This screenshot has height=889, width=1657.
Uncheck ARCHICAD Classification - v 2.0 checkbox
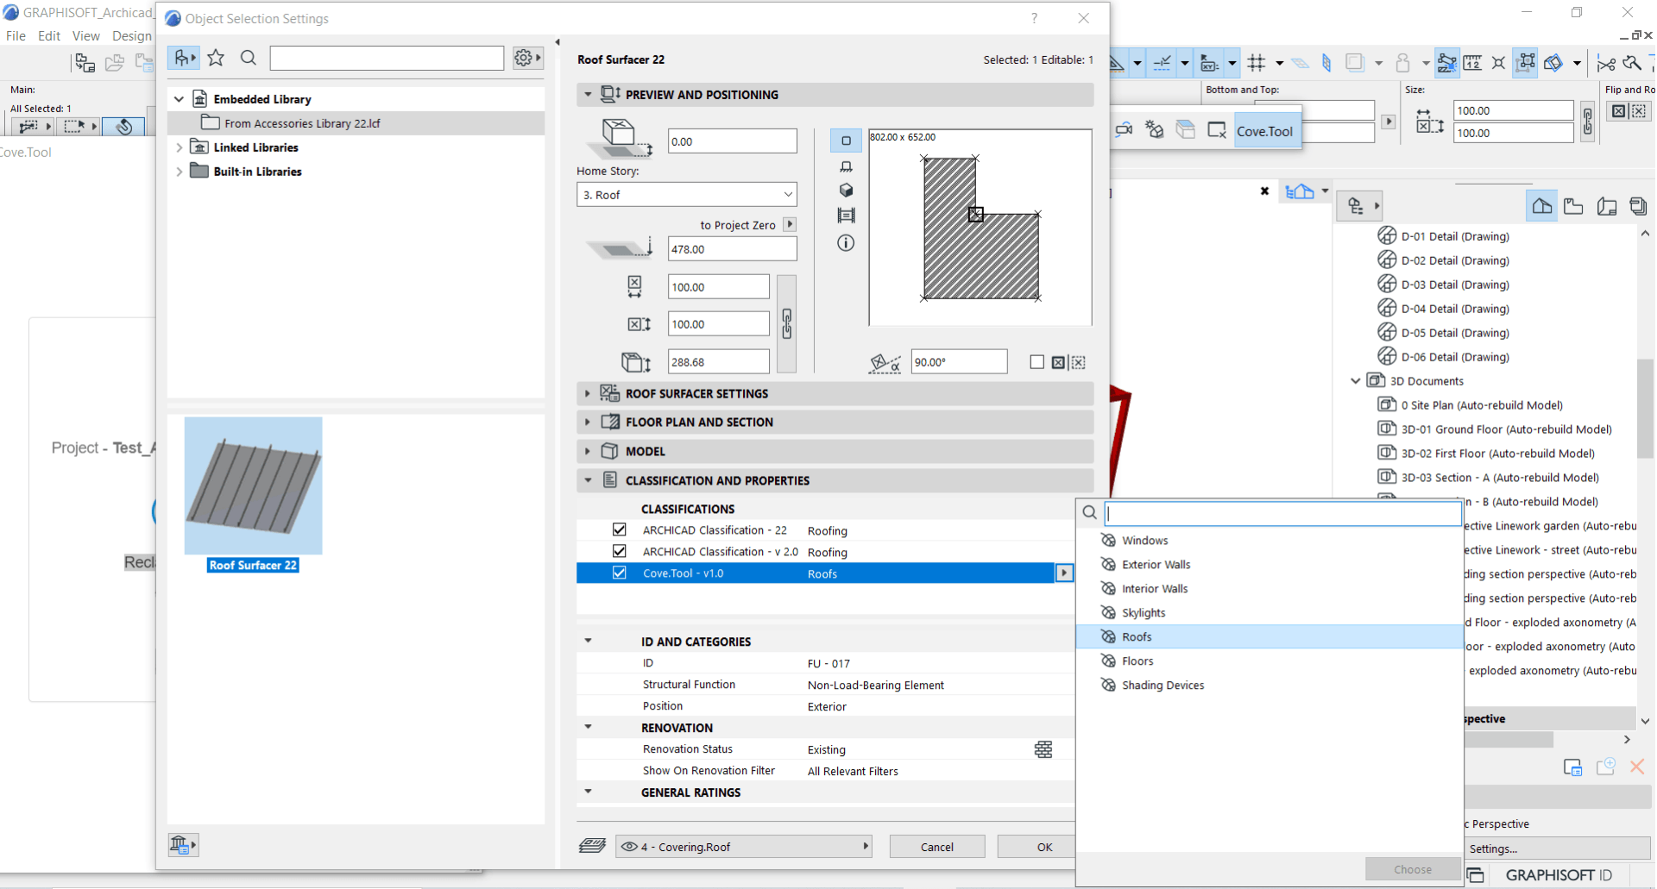coord(619,551)
